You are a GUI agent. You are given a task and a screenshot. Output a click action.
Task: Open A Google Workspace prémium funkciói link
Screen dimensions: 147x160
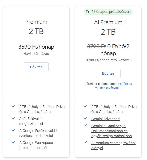click(x=36, y=145)
